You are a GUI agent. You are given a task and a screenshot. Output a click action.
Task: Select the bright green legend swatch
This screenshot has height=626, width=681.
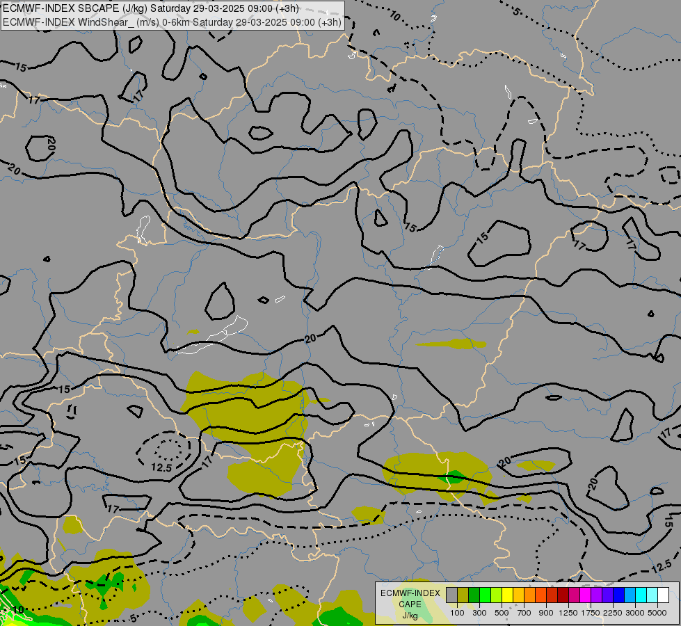point(485,595)
